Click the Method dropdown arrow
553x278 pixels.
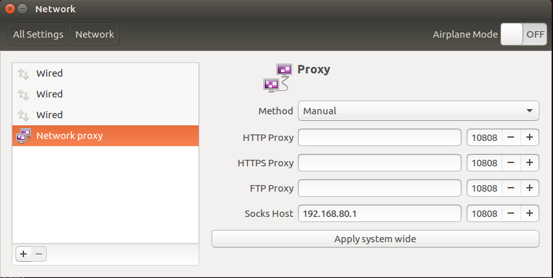pyautogui.click(x=530, y=111)
